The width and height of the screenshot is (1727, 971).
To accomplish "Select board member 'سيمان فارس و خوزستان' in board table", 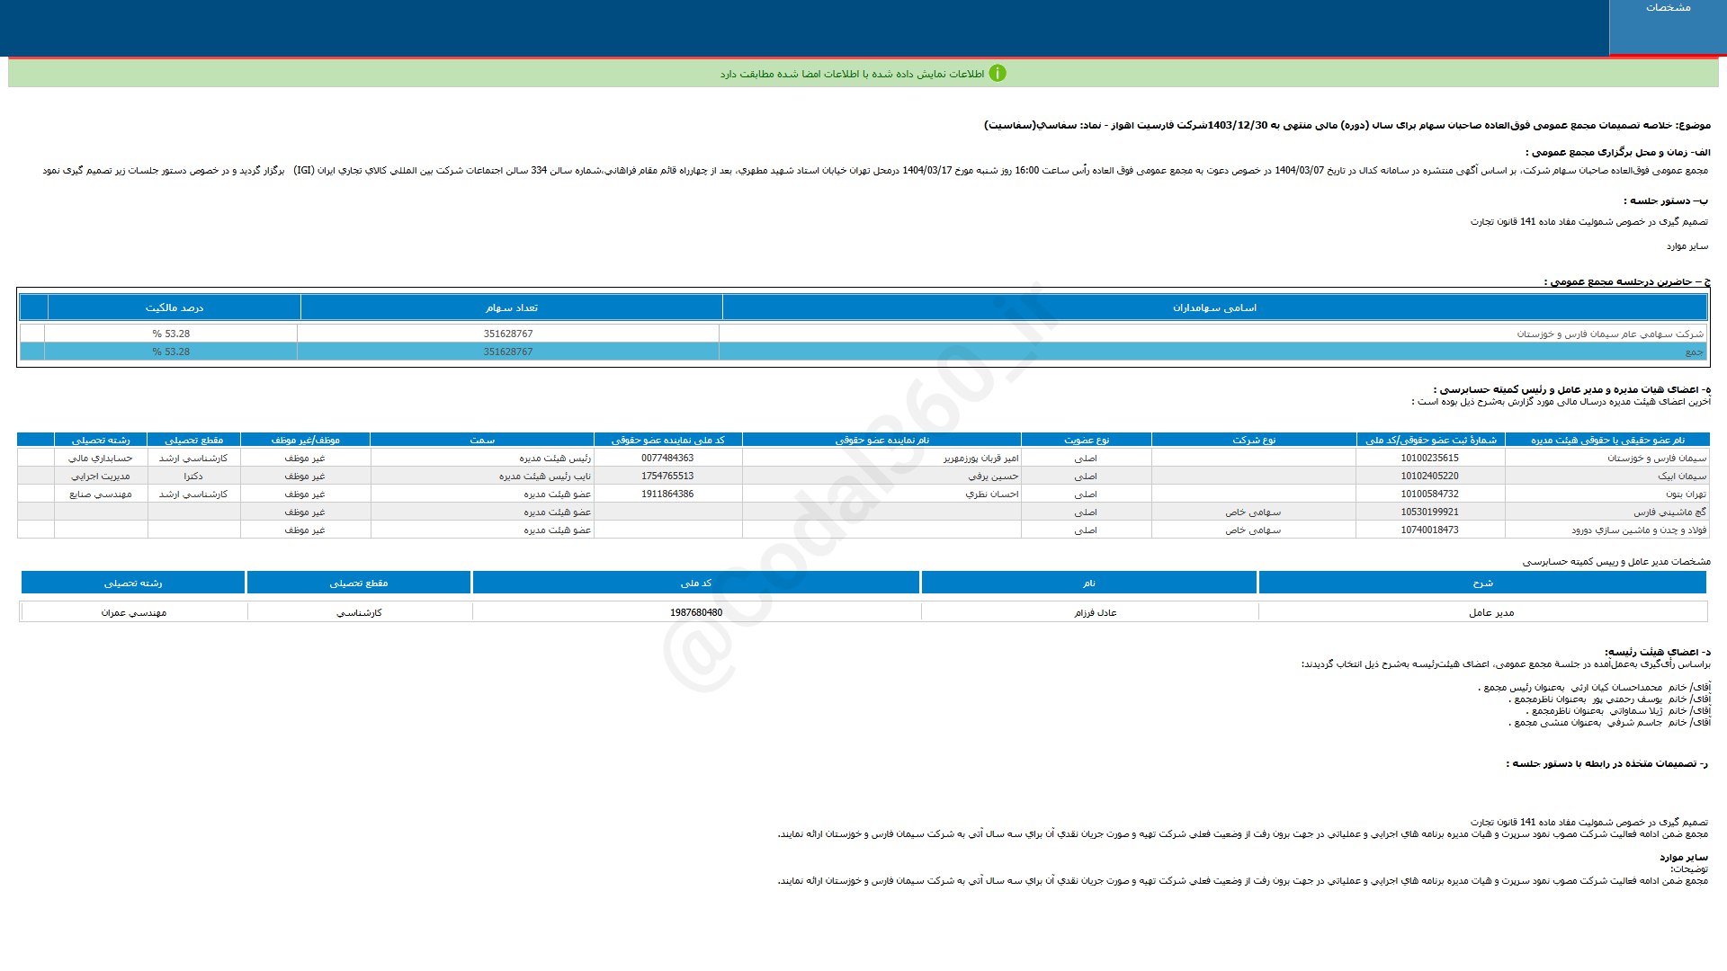I will (1657, 458).
